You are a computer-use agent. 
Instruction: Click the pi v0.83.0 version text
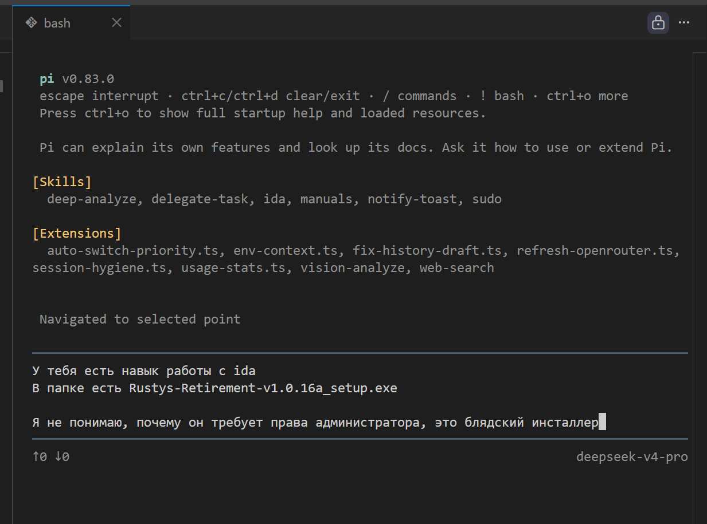pyautogui.click(x=77, y=78)
